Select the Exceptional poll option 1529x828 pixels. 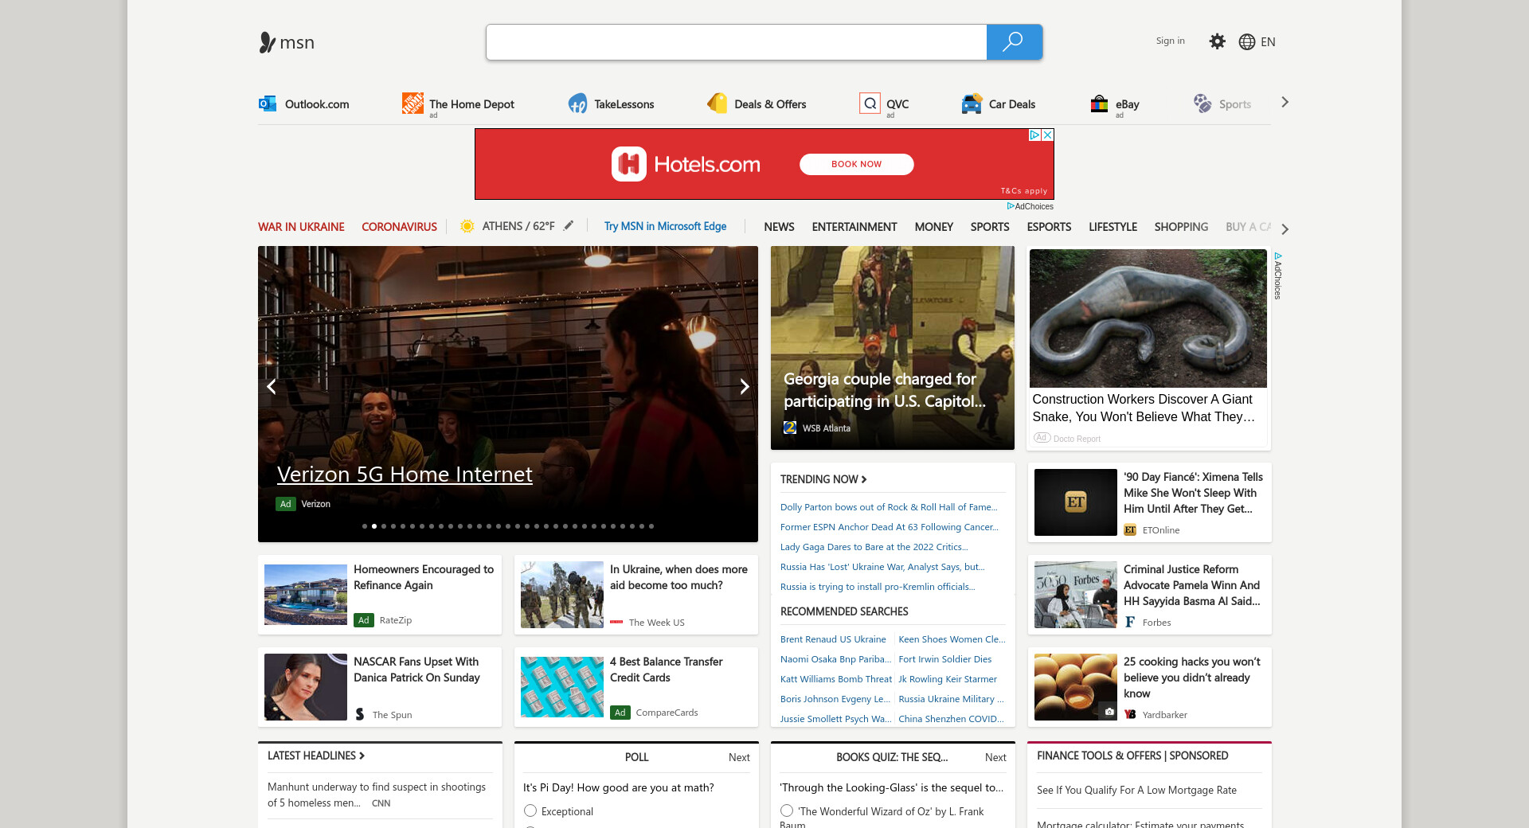click(x=530, y=810)
